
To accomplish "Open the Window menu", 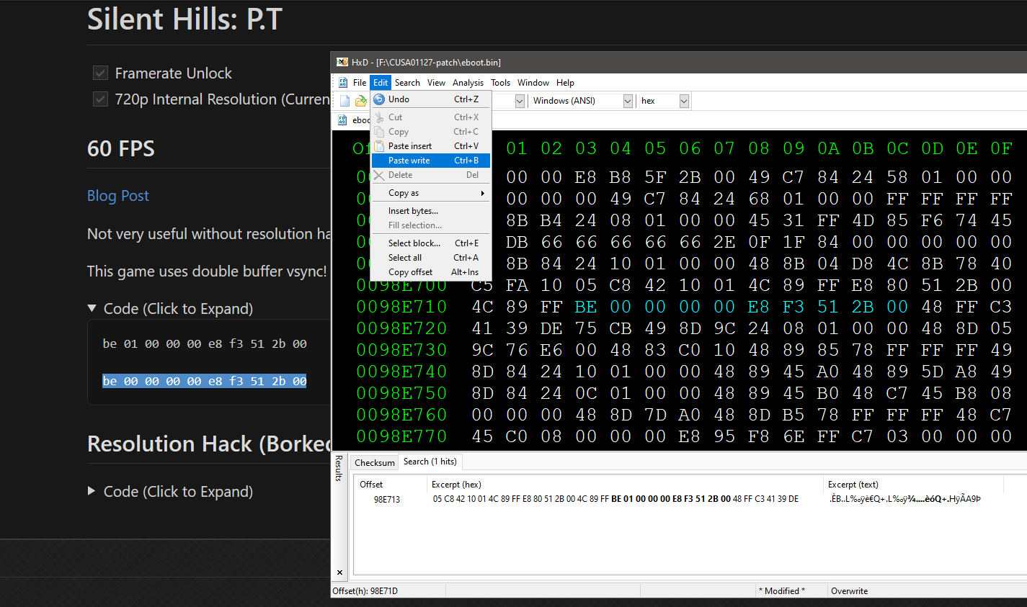I will [533, 83].
